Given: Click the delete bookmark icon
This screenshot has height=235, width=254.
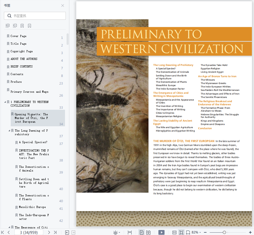Looking at the screenshot, I should [x=29, y=26].
